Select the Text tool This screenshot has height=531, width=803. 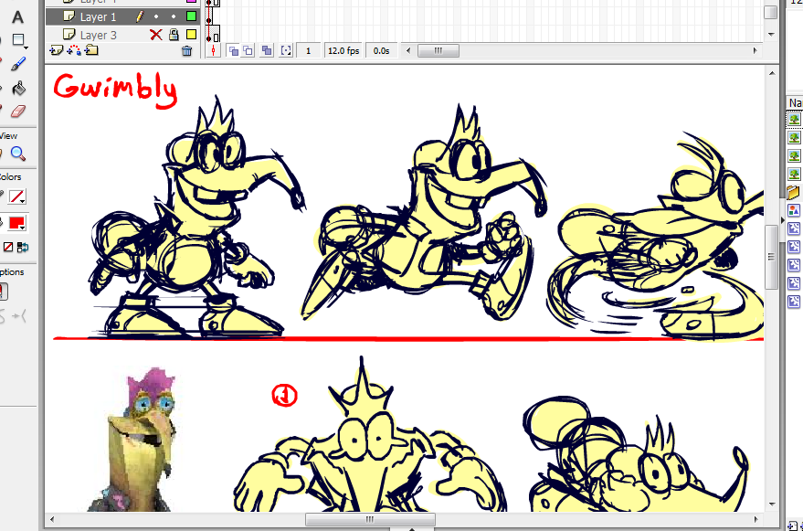[18, 17]
